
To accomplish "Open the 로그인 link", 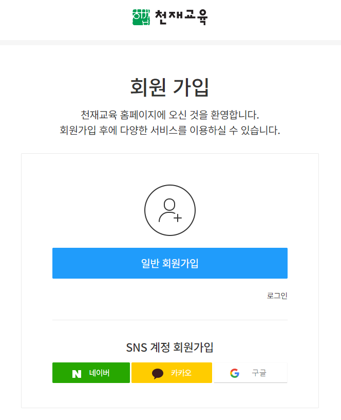I will point(277,296).
